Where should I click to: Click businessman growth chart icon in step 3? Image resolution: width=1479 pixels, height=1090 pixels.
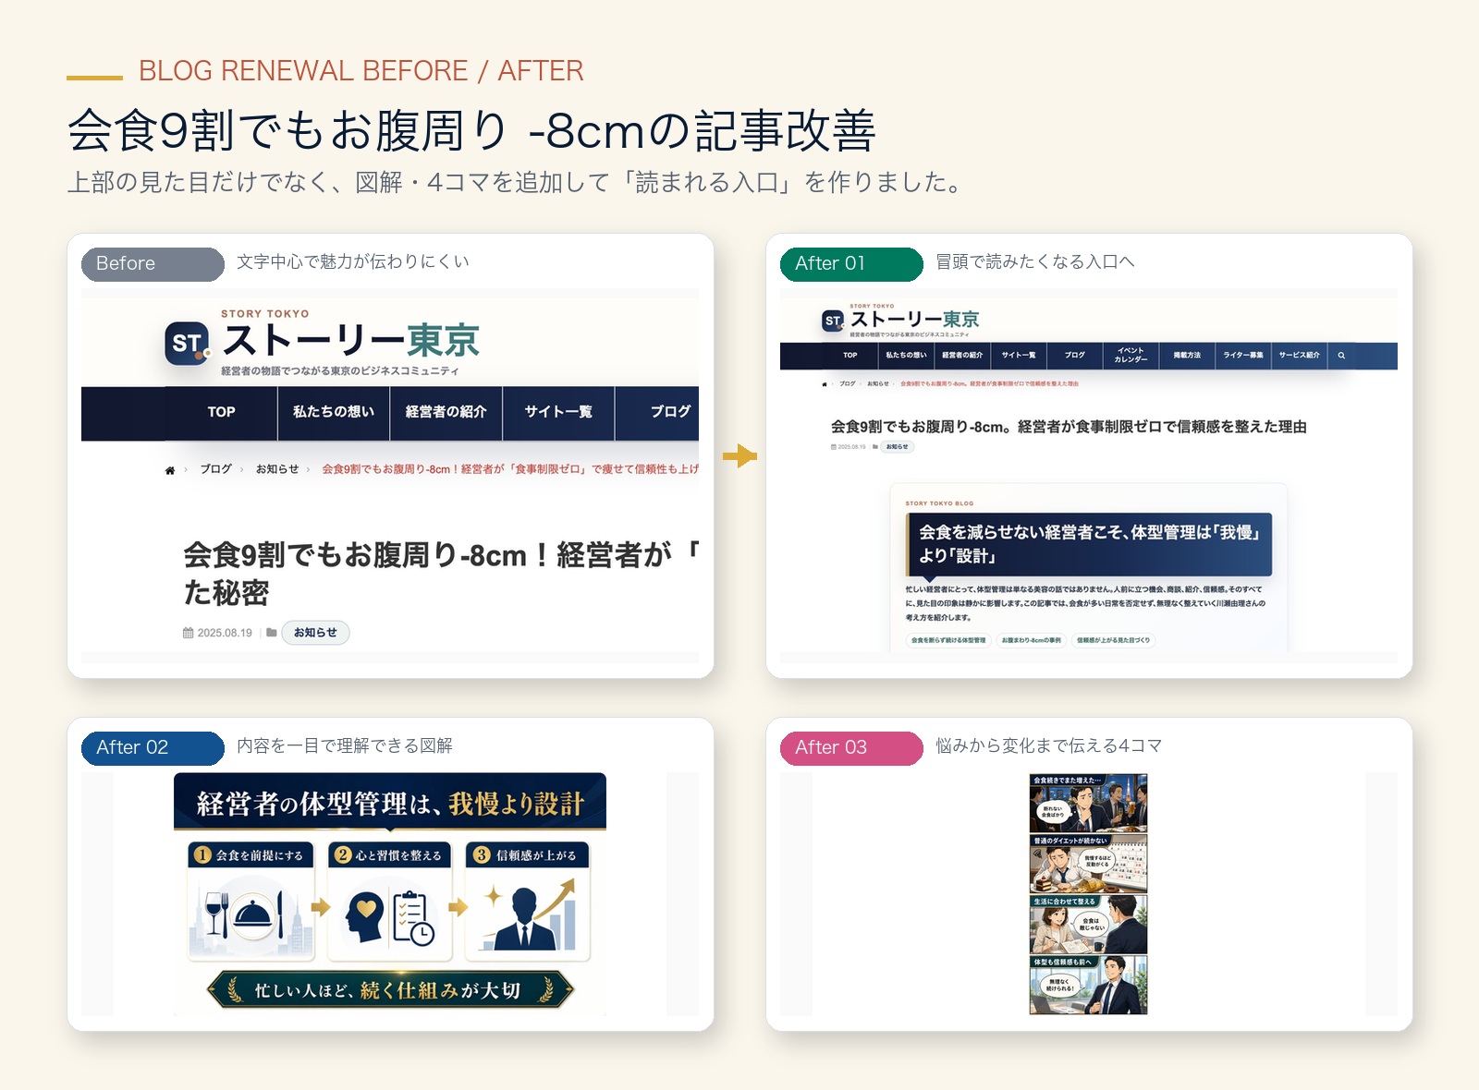tap(529, 914)
